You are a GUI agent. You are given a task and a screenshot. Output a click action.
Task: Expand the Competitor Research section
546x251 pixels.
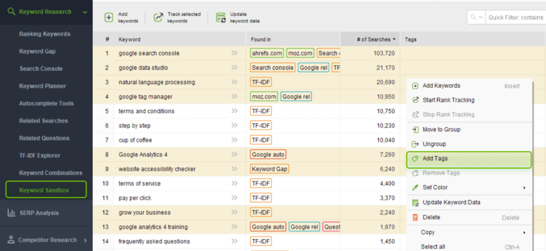(85, 239)
